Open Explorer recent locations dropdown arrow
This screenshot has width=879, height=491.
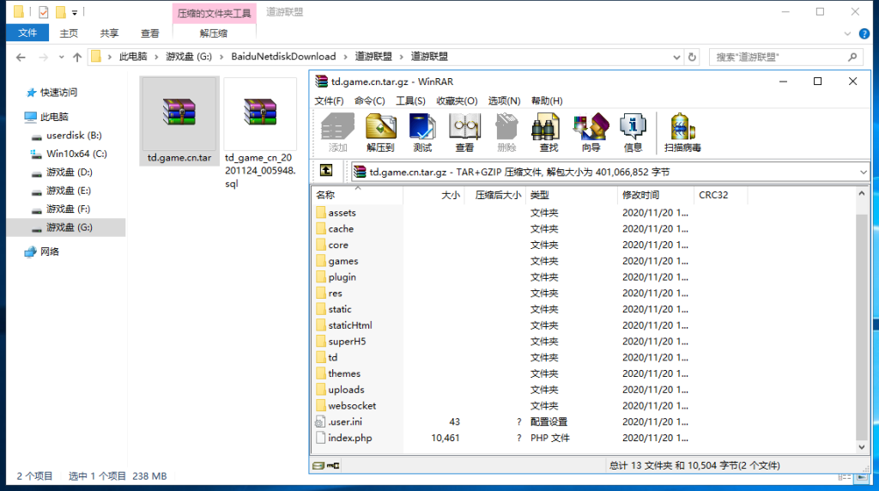pyautogui.click(x=61, y=58)
